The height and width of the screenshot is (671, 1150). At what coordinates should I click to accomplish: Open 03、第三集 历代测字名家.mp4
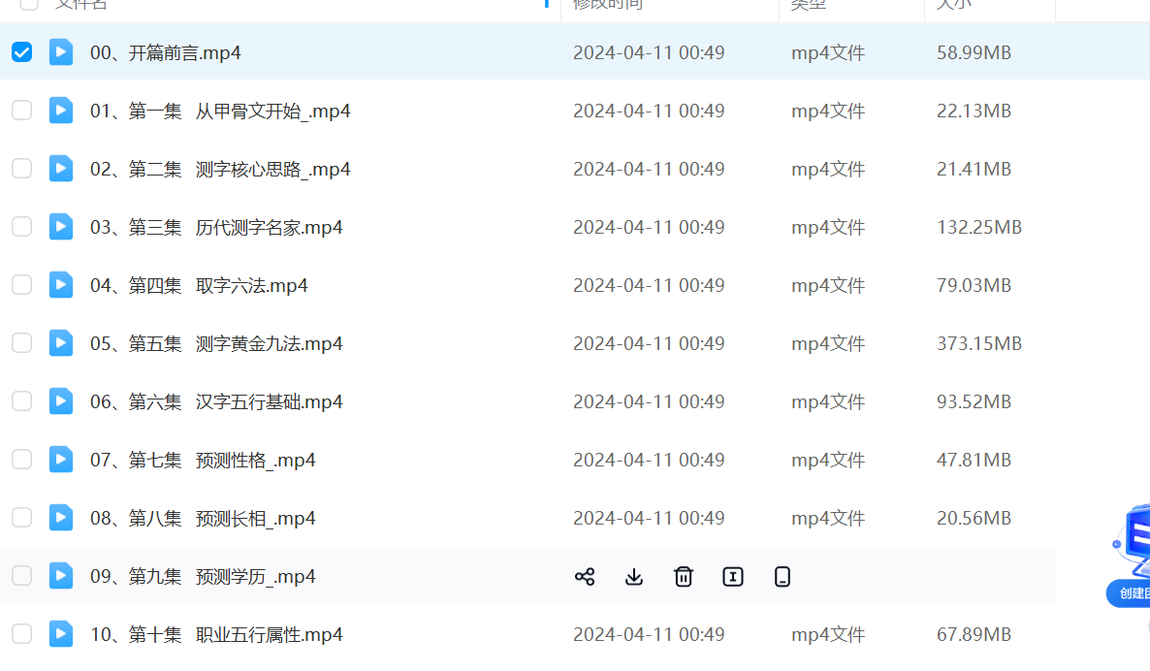pyautogui.click(x=216, y=227)
